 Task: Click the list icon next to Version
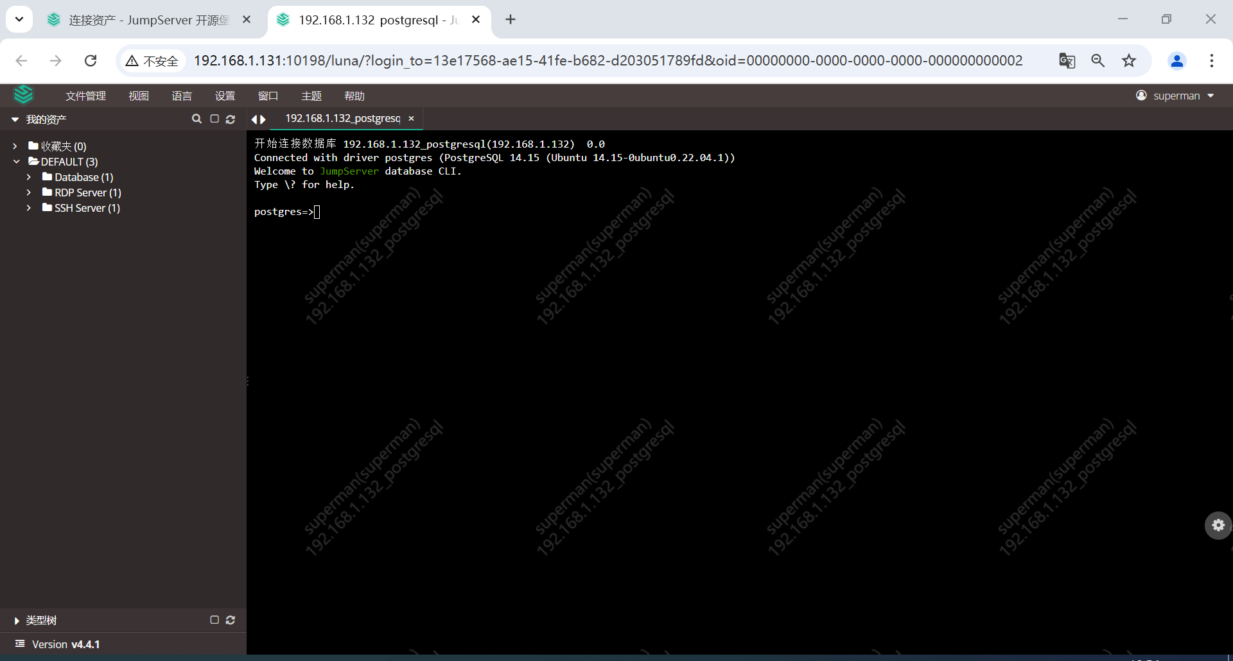click(20, 644)
